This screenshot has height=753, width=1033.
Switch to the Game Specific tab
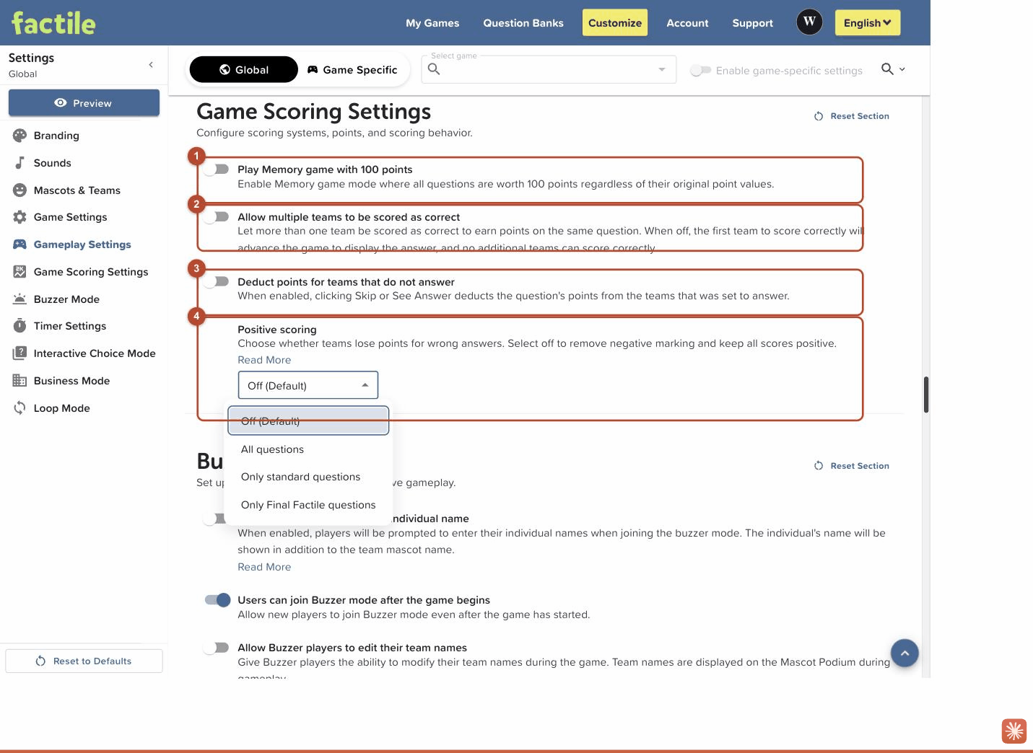(352, 70)
